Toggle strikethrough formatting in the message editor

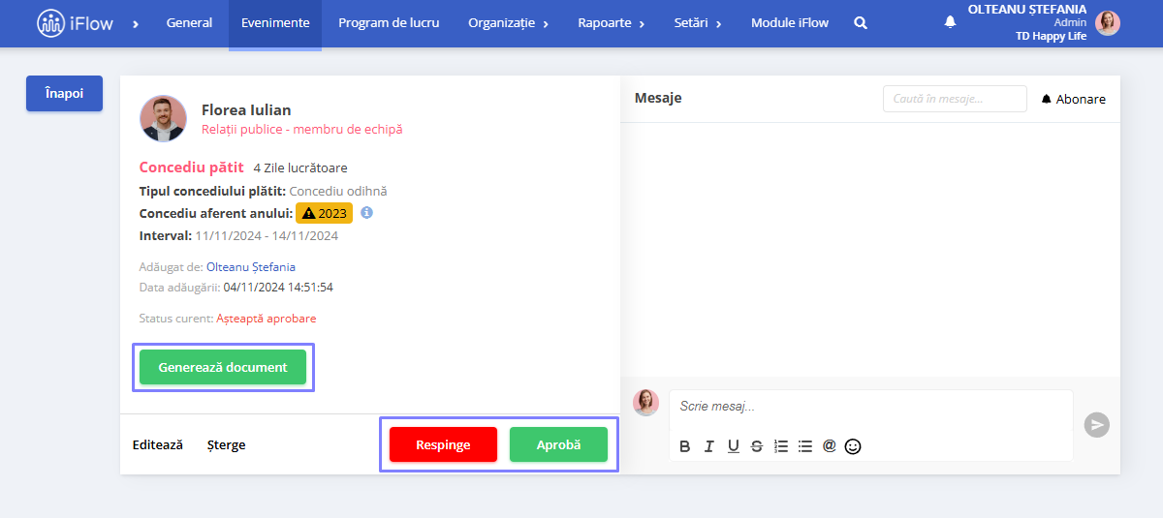(757, 446)
